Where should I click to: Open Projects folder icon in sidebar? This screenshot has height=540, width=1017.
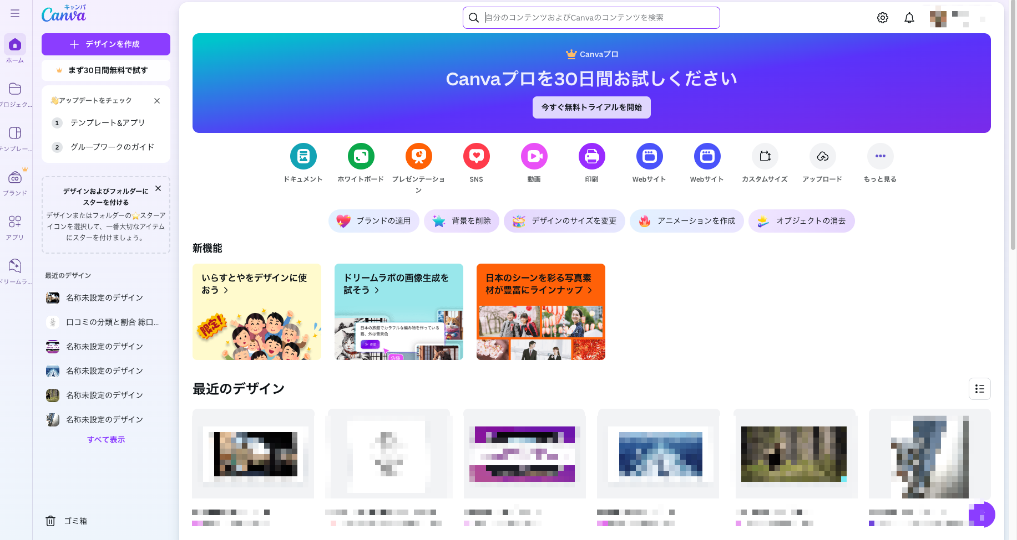(15, 89)
